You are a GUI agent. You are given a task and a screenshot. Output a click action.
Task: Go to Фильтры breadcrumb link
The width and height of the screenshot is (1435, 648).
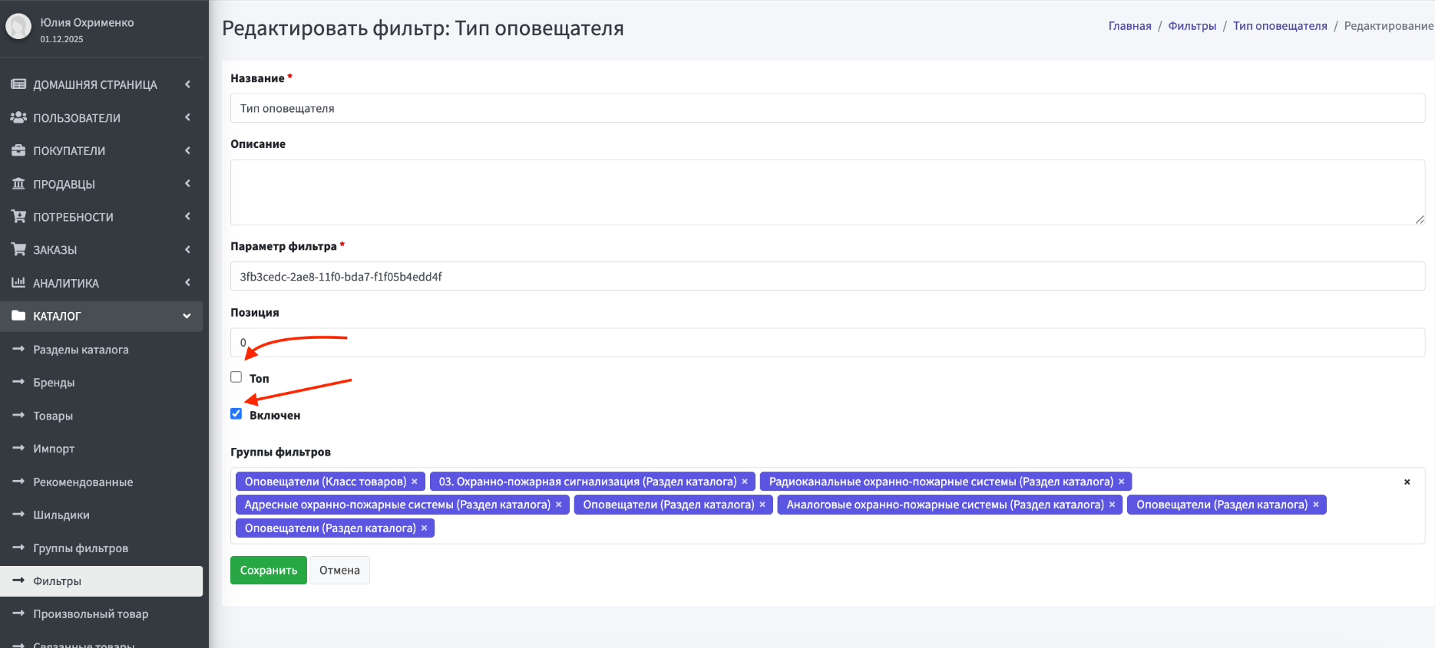coord(1192,26)
